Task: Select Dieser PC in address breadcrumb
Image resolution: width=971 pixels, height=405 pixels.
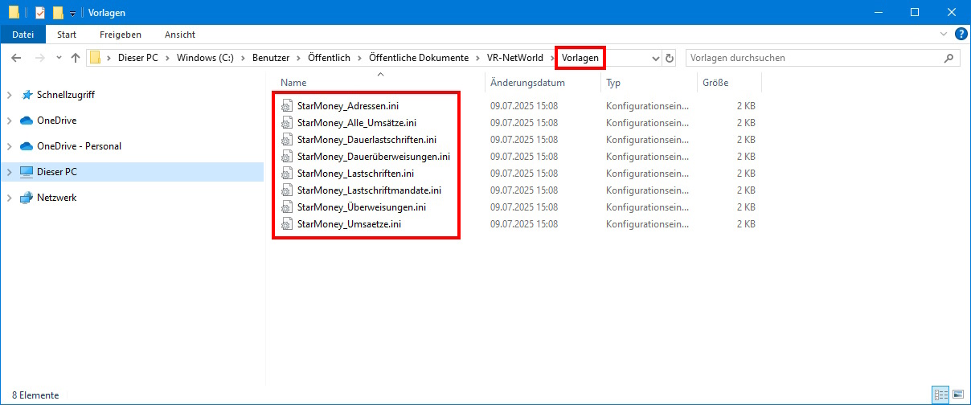Action: [x=138, y=58]
